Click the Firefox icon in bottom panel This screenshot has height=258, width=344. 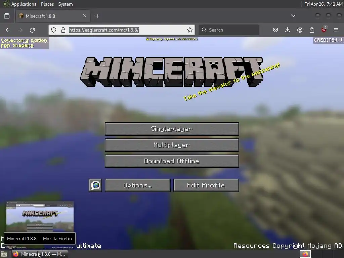pos(15,254)
